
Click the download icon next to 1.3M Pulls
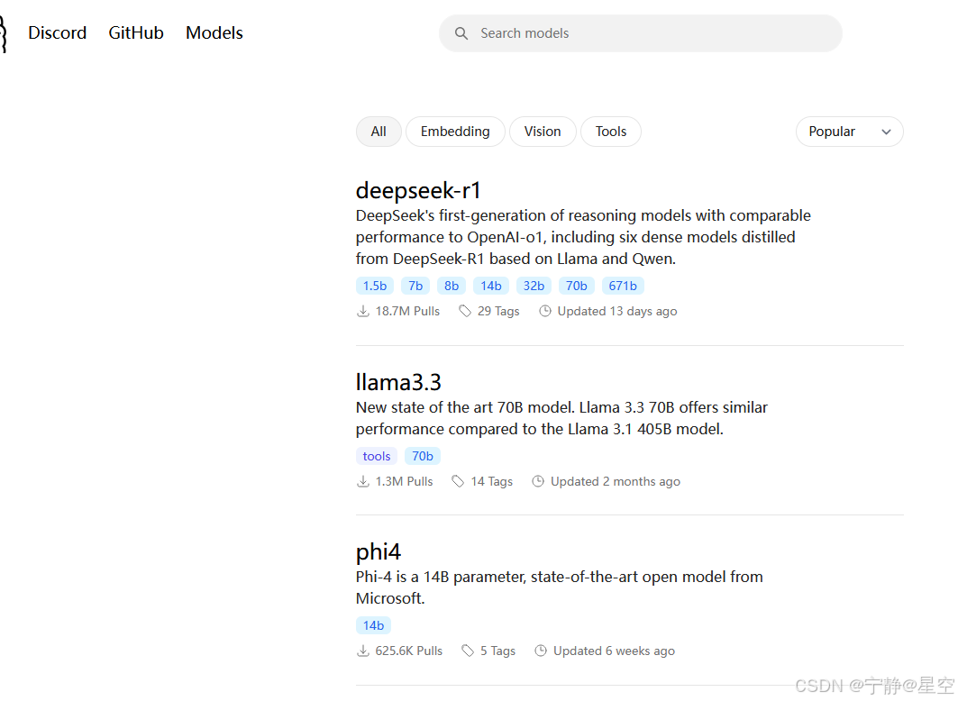[x=363, y=482]
